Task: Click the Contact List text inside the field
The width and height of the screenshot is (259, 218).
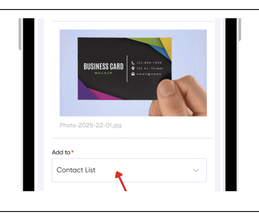Action: [x=76, y=170]
